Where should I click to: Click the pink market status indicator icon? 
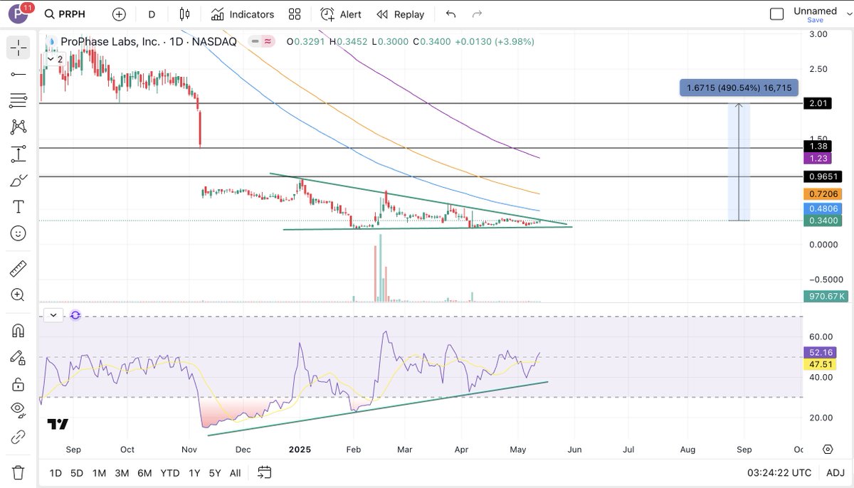[x=268, y=42]
